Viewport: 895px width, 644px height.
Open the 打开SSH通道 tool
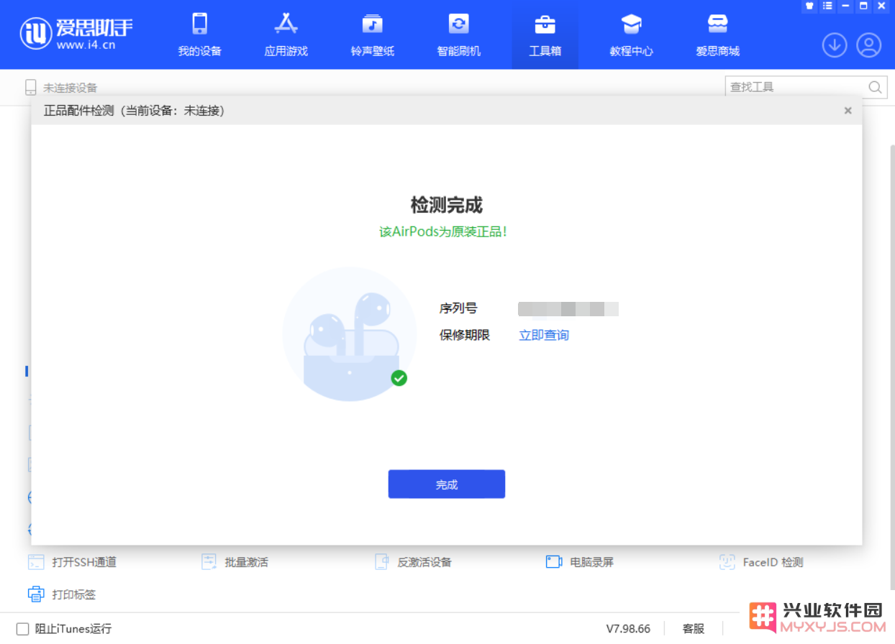(72, 562)
